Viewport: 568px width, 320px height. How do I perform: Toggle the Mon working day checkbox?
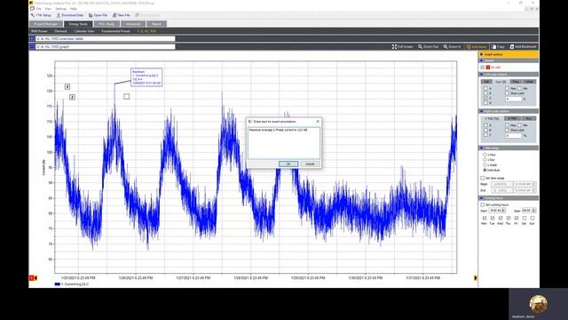[x=485, y=218]
